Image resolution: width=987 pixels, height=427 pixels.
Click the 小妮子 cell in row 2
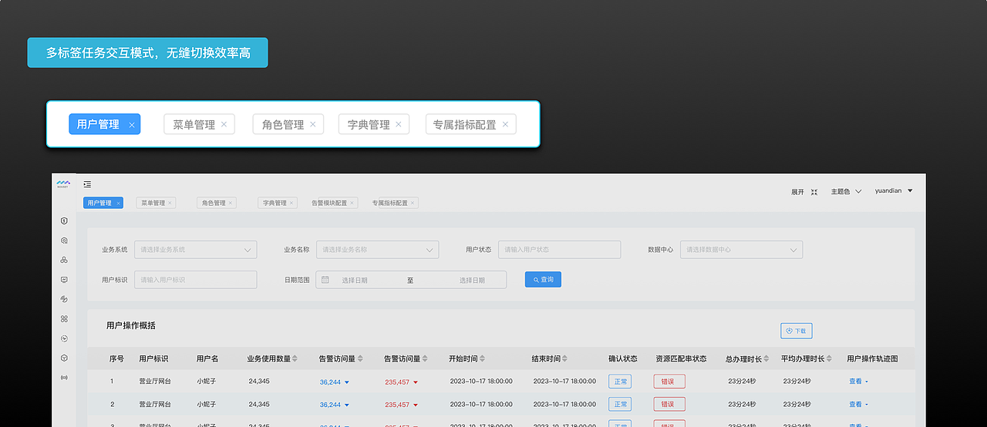[206, 405]
